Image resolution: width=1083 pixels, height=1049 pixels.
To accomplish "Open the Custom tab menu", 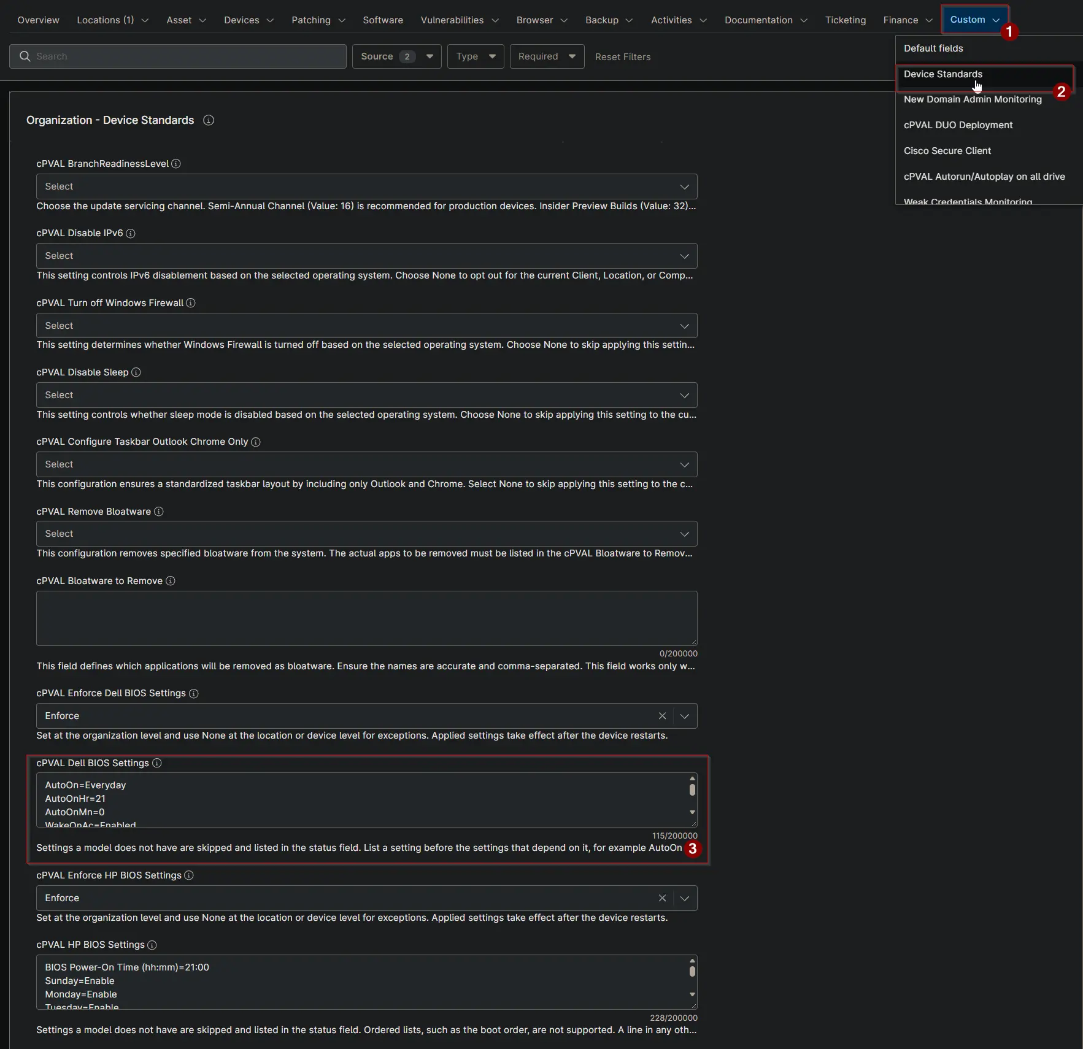I will tap(974, 20).
